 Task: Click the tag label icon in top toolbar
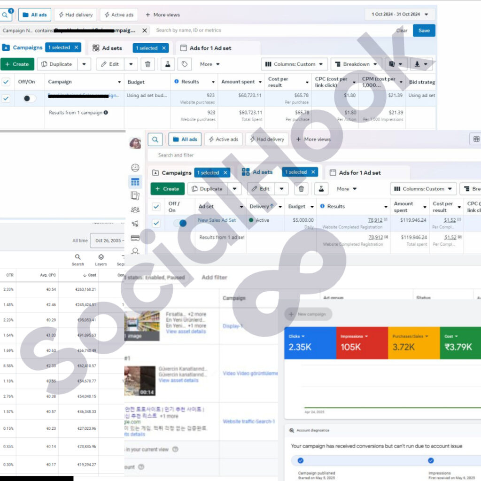coord(184,64)
